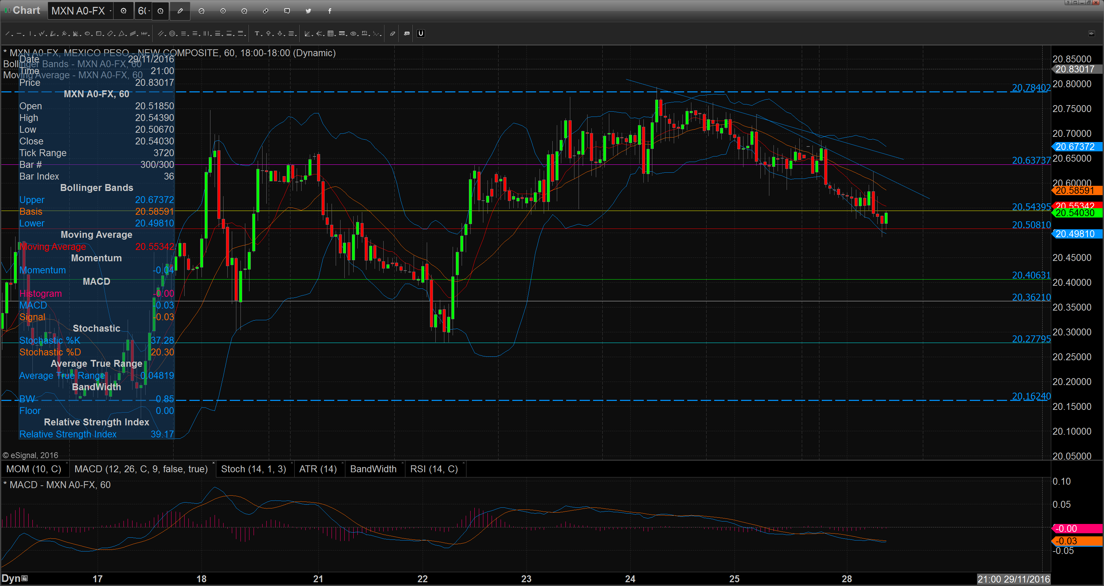Select the grid table tool

(x=331, y=33)
